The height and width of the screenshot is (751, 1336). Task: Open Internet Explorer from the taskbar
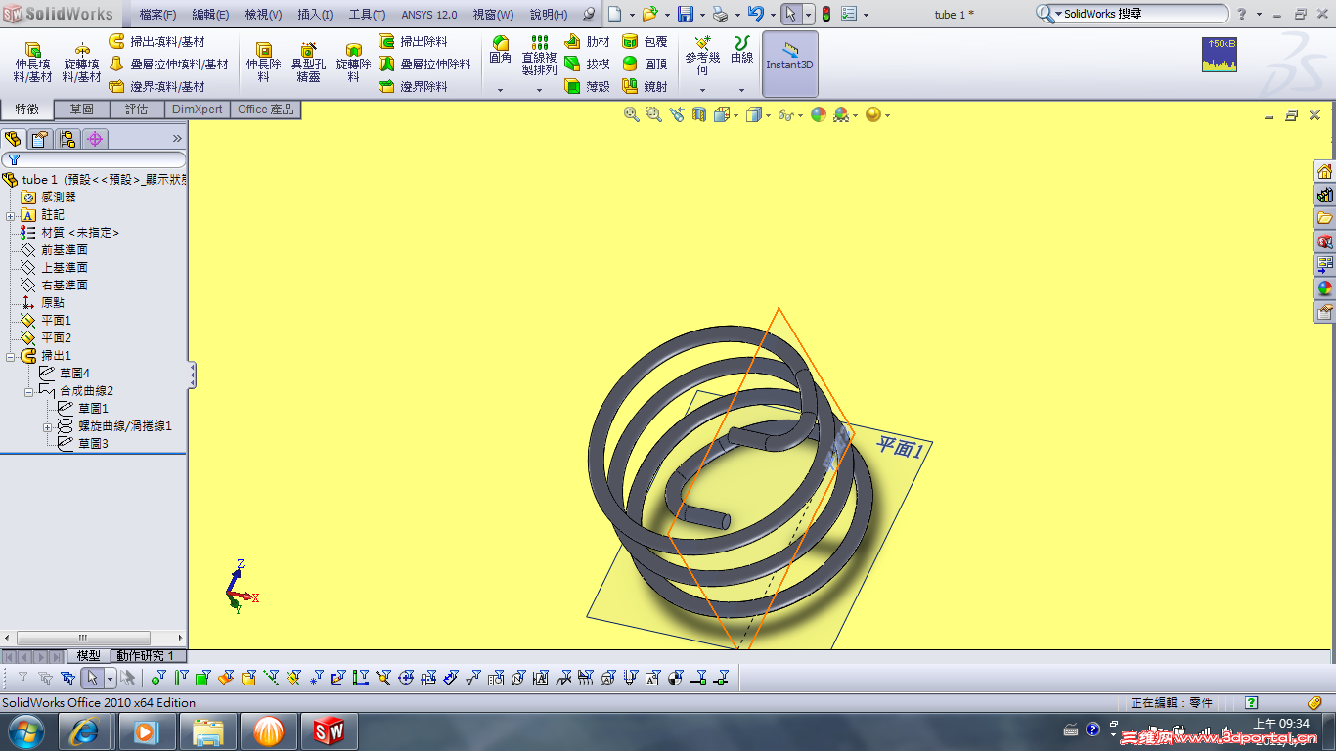click(85, 731)
